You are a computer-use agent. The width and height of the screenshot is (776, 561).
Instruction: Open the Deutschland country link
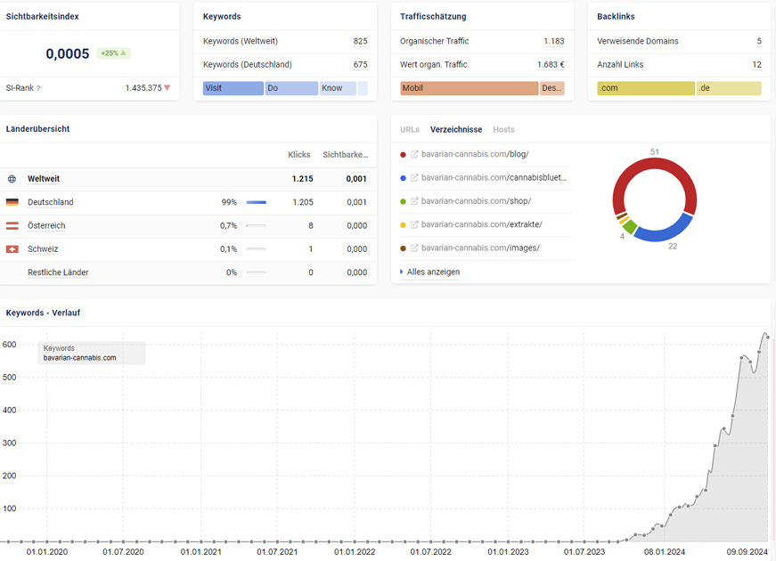click(x=51, y=203)
